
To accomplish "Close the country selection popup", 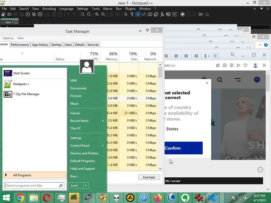I will coord(207,83).
